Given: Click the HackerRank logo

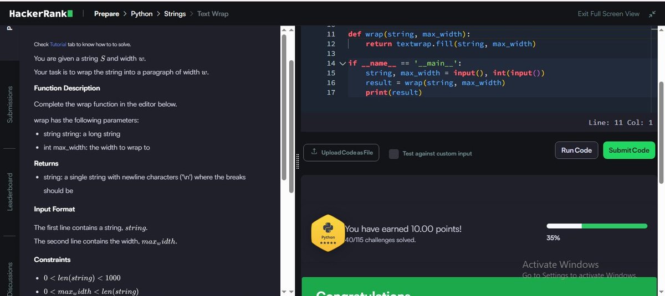Looking at the screenshot, I should click(41, 13).
